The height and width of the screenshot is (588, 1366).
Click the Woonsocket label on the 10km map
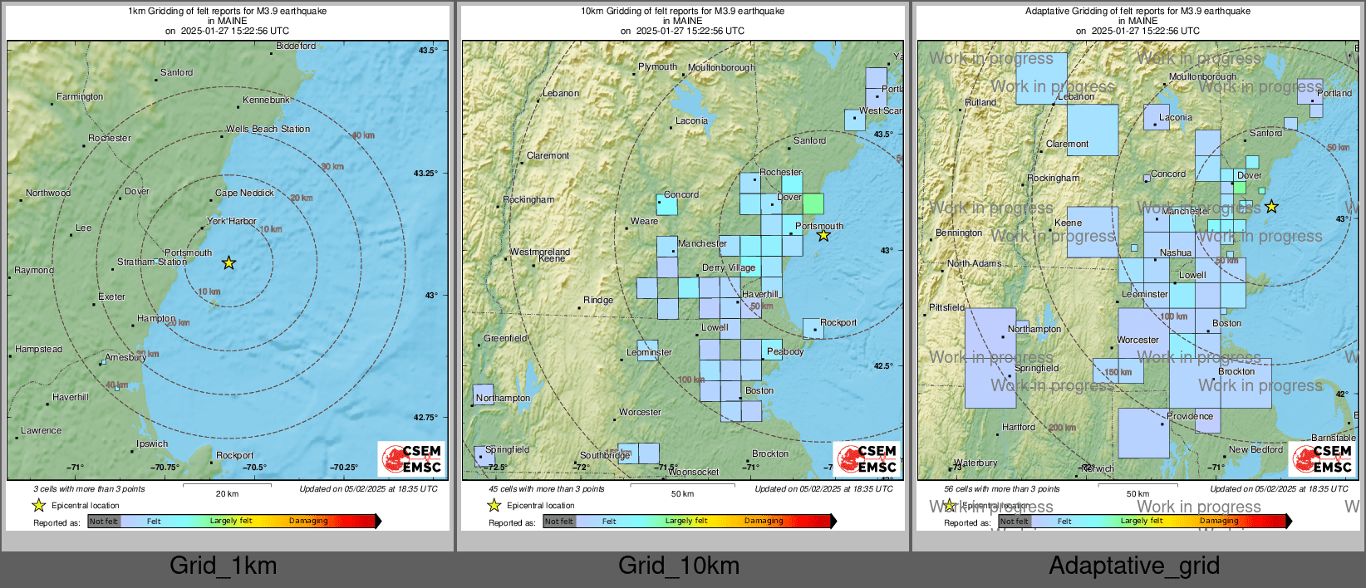[x=693, y=472]
